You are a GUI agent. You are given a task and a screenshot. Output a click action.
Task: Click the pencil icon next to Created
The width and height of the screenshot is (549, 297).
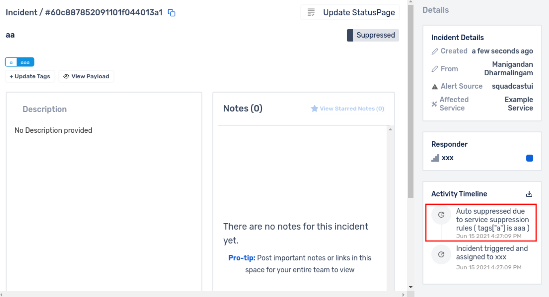[x=435, y=51]
